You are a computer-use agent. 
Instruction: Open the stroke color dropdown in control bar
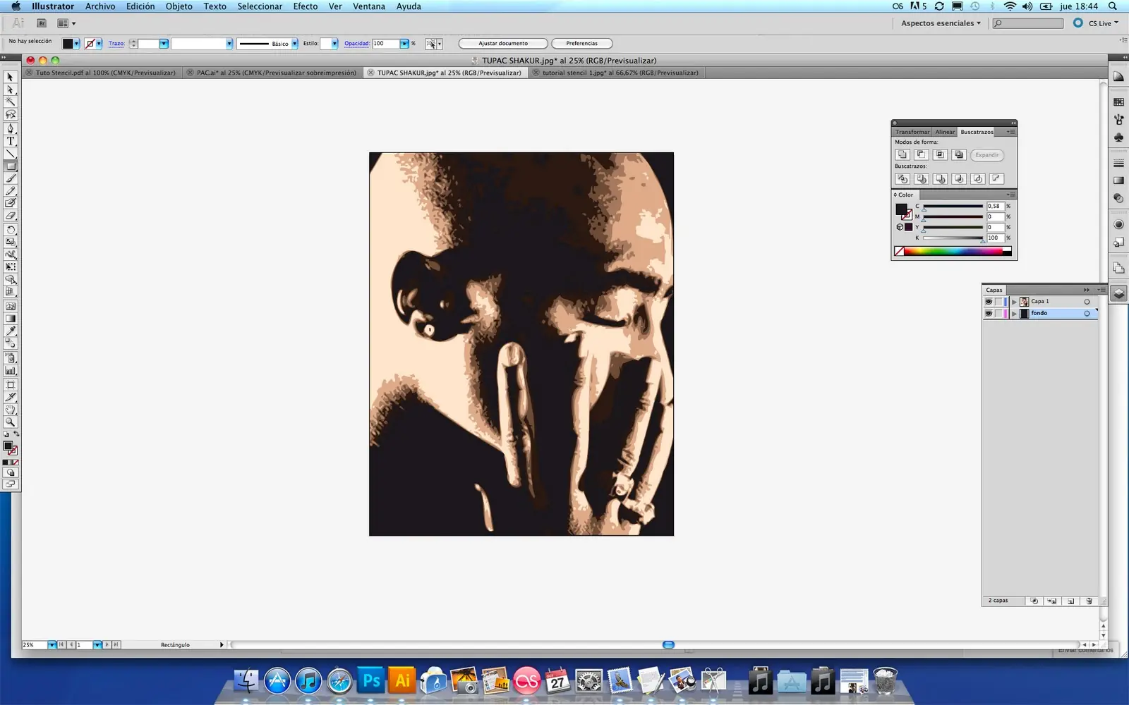(99, 44)
